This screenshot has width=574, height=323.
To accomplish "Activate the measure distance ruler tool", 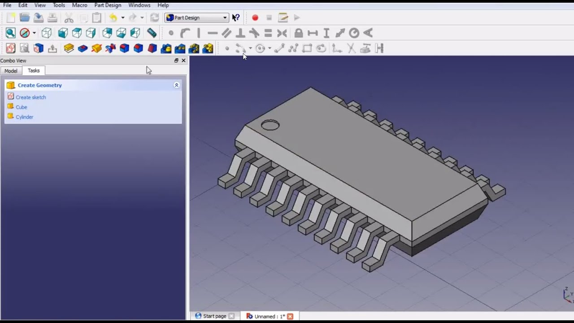I will [152, 33].
